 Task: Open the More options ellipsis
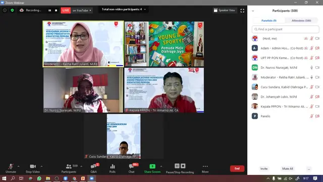pyautogui.click(x=205, y=166)
